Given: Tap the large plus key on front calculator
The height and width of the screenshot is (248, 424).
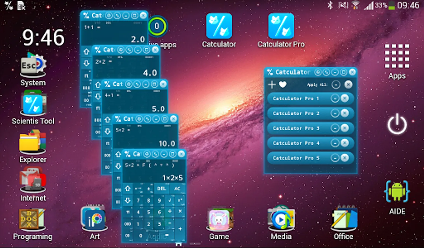Looking at the screenshot, I should click(x=180, y=229).
